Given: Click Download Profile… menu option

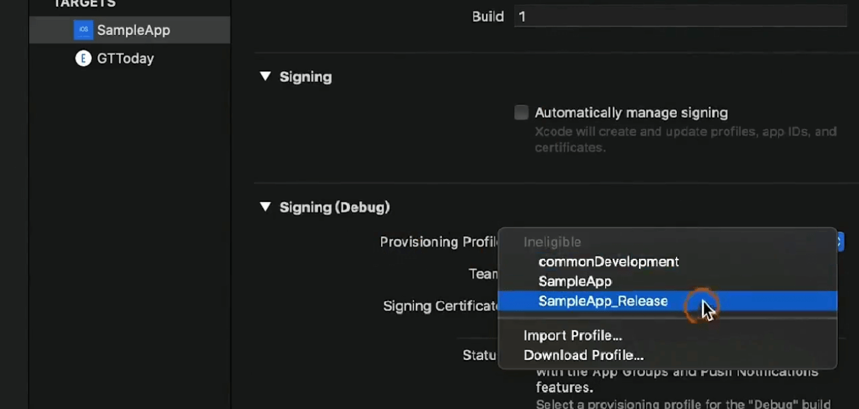Looking at the screenshot, I should 583,356.
